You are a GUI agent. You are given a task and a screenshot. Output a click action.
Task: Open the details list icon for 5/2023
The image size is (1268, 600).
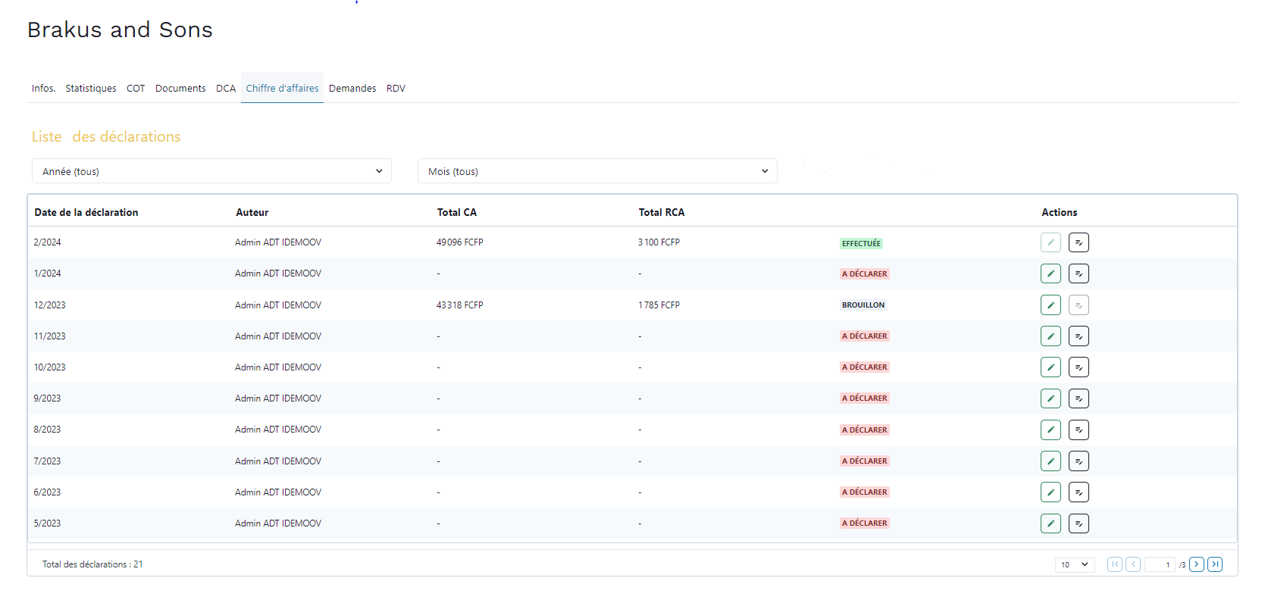click(x=1079, y=523)
